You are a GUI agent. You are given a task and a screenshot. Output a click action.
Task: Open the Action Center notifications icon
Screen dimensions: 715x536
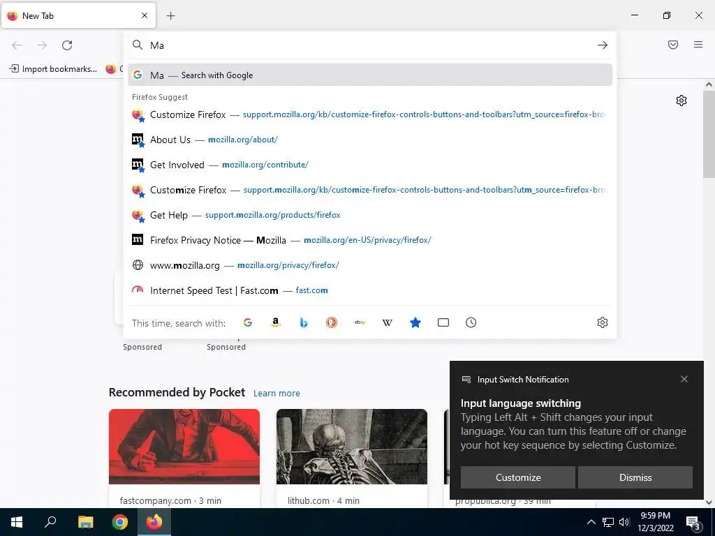693,523
